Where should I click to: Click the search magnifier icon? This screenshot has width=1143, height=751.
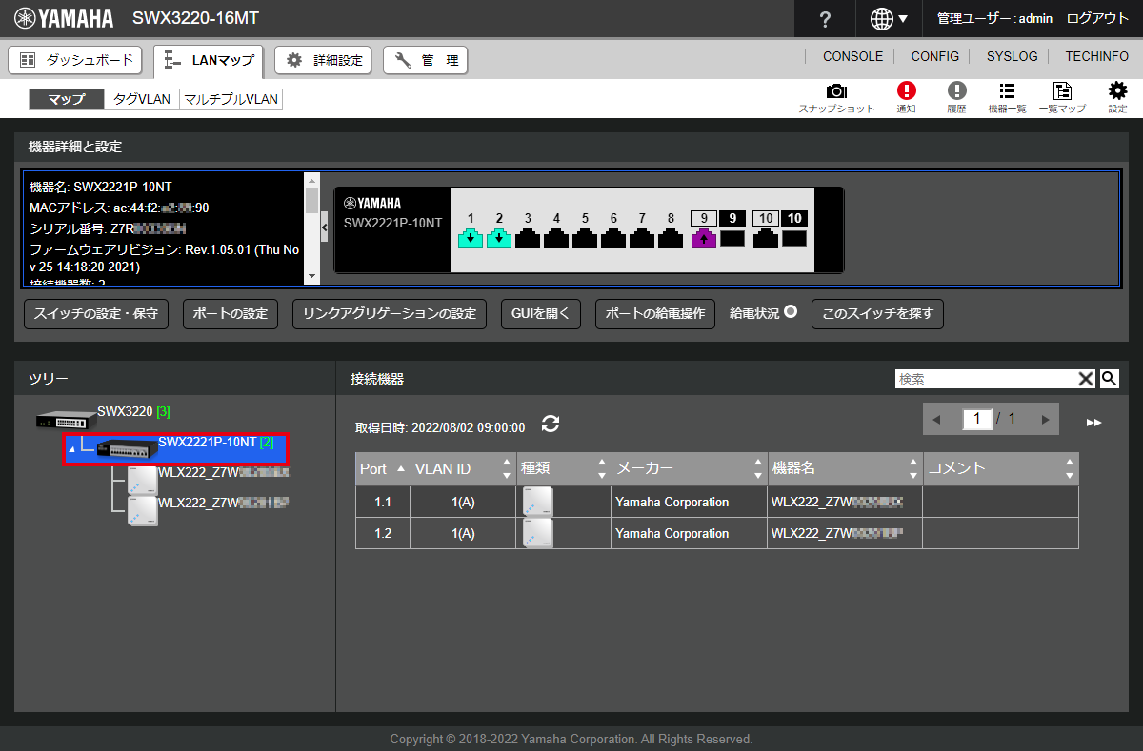click(x=1109, y=379)
